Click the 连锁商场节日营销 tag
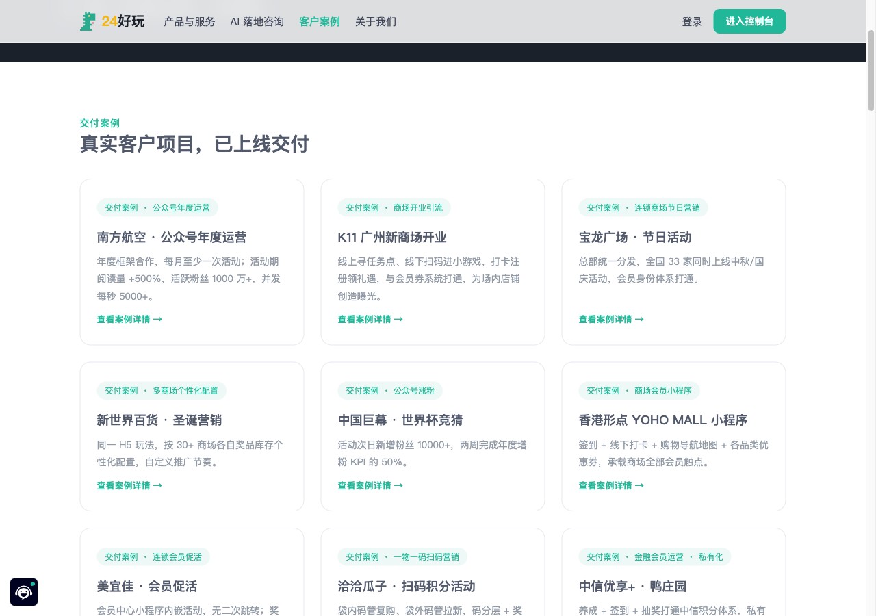 click(643, 208)
